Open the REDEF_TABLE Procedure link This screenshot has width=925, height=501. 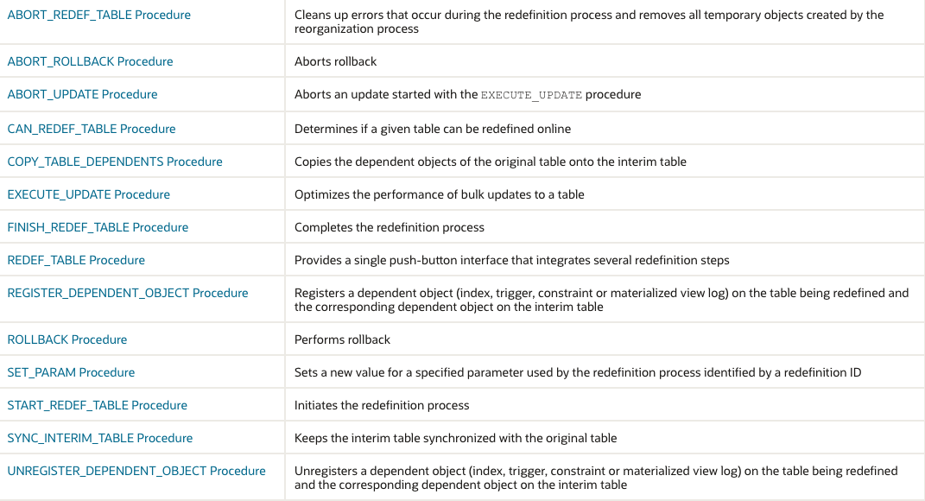pos(76,260)
